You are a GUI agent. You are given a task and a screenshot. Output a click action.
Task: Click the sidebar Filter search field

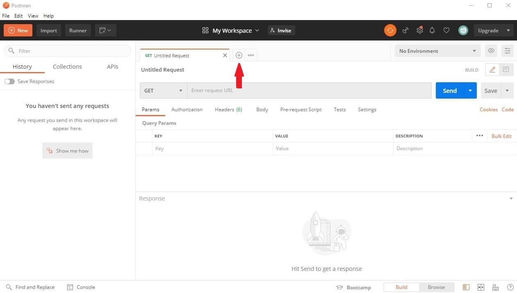(67, 51)
